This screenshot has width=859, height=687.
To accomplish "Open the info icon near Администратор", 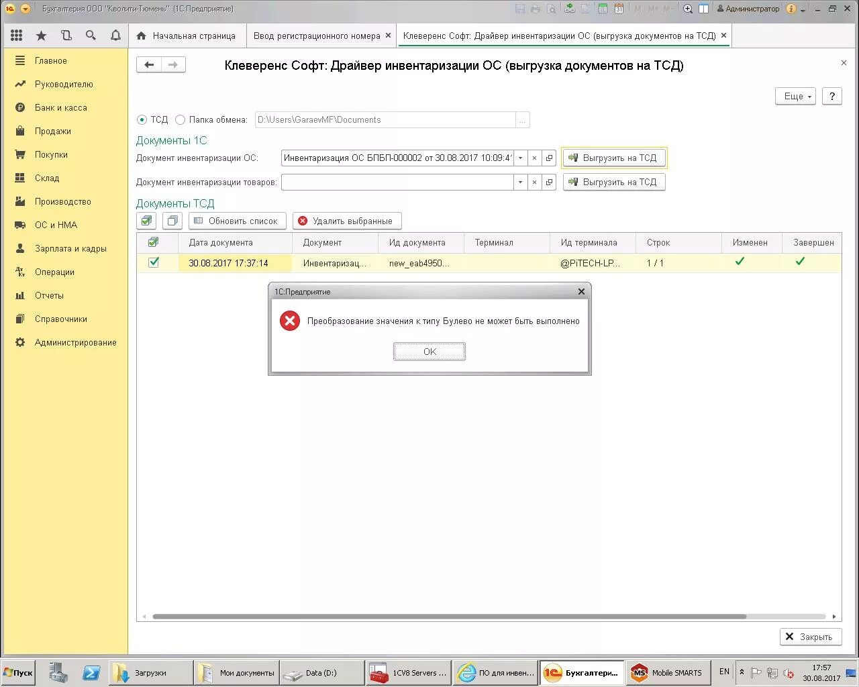I will coord(791,9).
